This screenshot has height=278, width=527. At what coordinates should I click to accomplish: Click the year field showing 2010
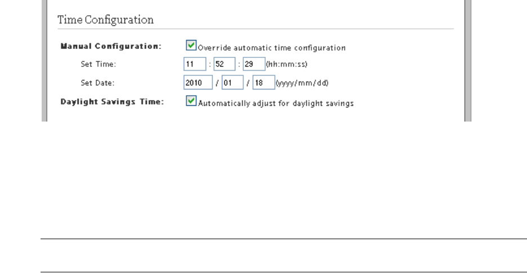(x=196, y=83)
